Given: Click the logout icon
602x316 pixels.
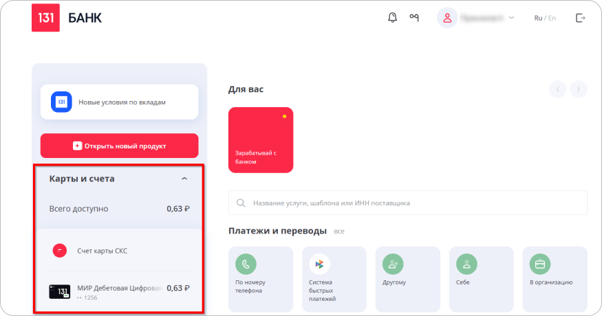Looking at the screenshot, I should (x=581, y=18).
